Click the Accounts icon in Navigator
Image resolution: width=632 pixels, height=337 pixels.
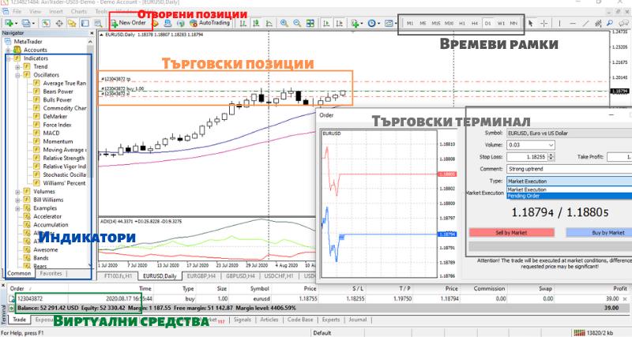tap(18, 50)
